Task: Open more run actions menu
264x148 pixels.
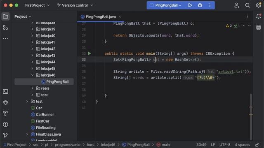Action: [210, 5]
